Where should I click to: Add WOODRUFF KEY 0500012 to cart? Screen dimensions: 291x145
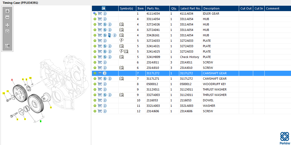coord(100,84)
